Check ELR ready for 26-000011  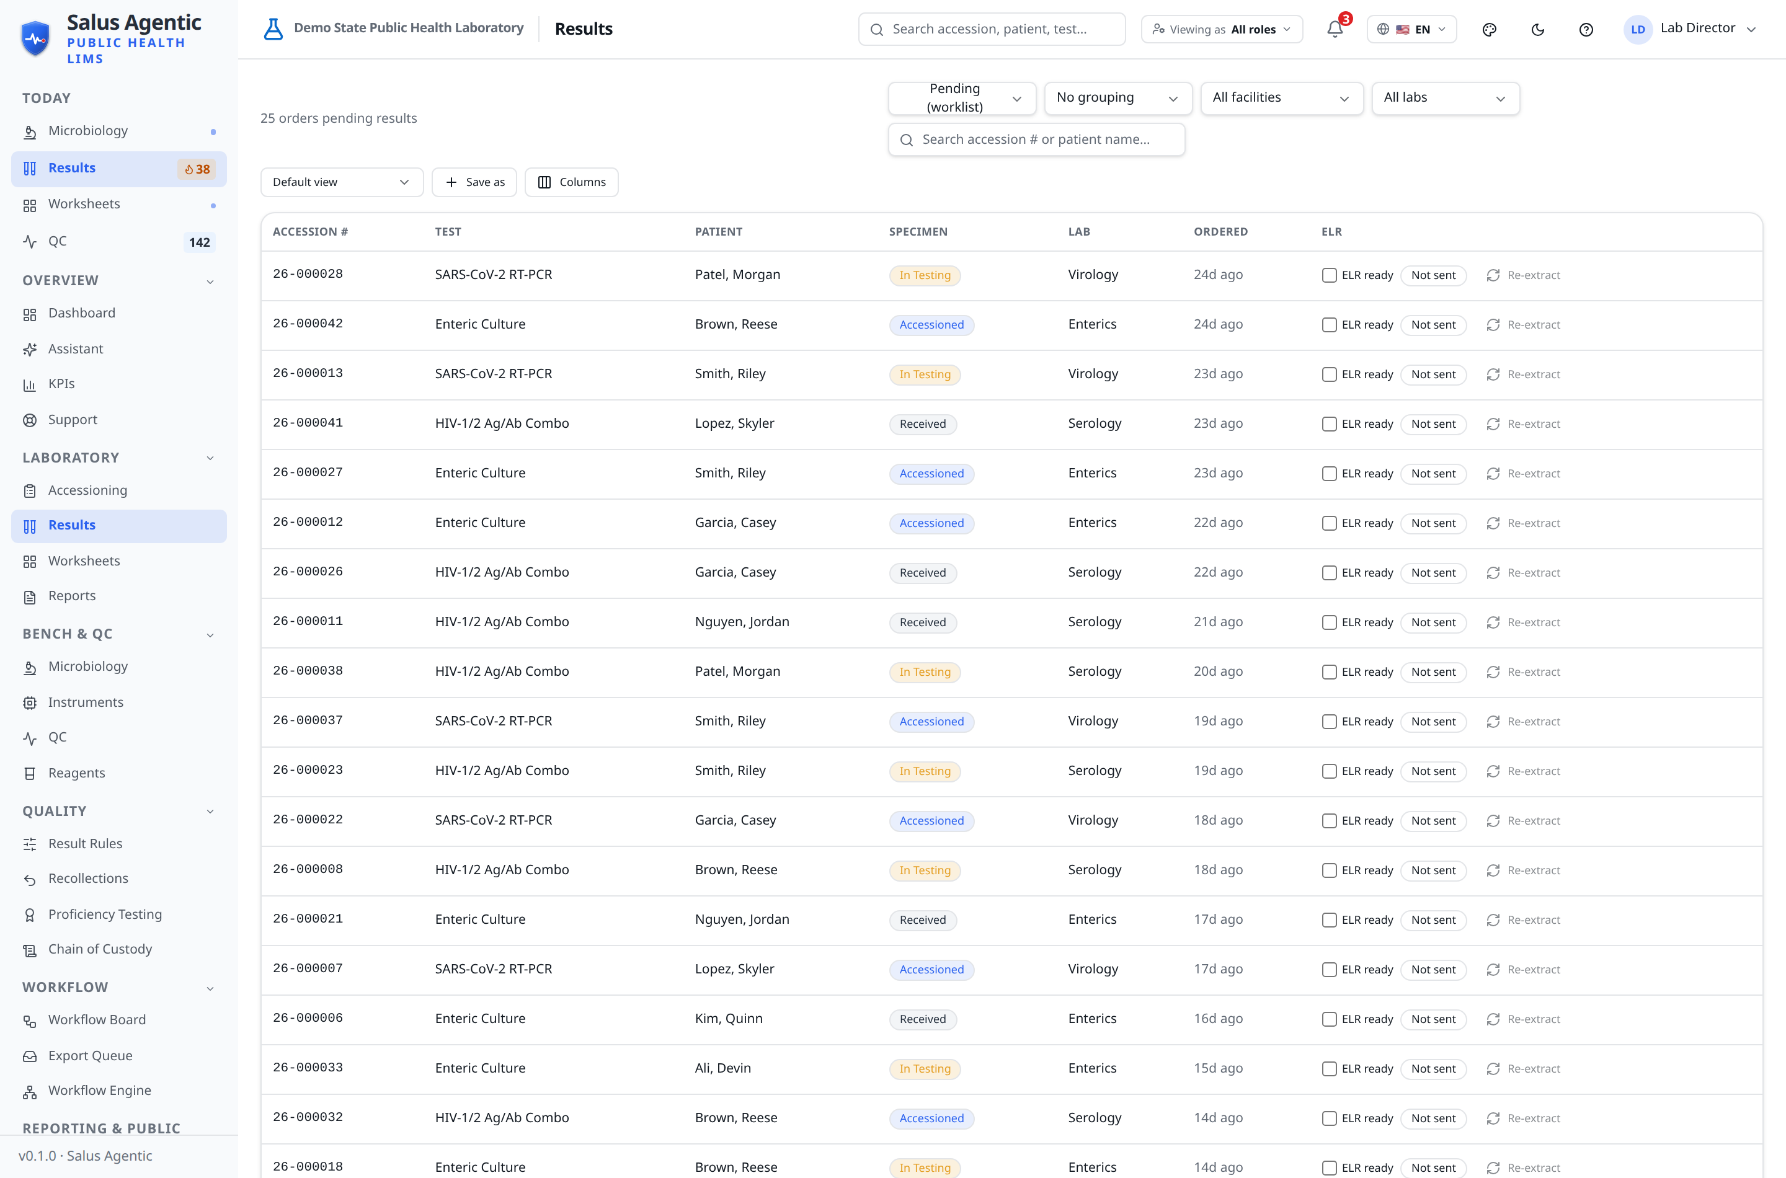tap(1329, 622)
